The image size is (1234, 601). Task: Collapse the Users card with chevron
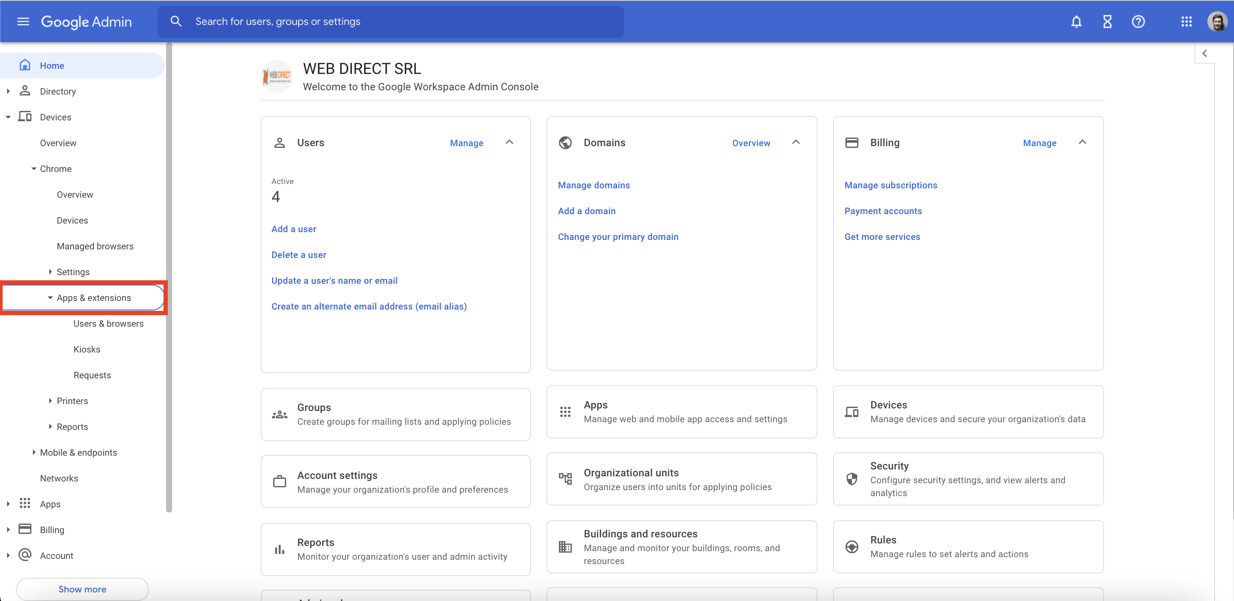[x=509, y=142]
